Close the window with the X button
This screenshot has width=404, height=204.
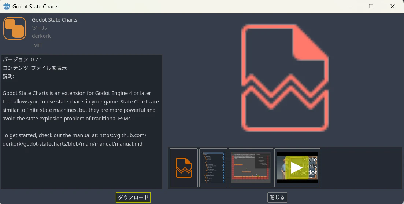pyautogui.click(x=392, y=6)
